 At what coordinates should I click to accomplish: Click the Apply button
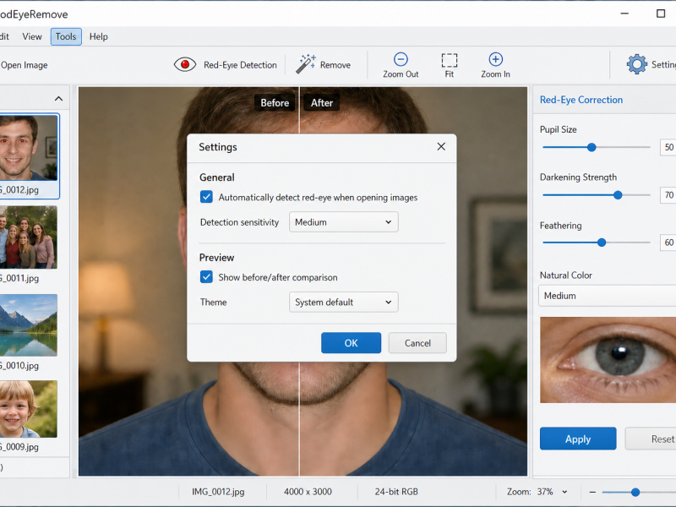(x=578, y=439)
